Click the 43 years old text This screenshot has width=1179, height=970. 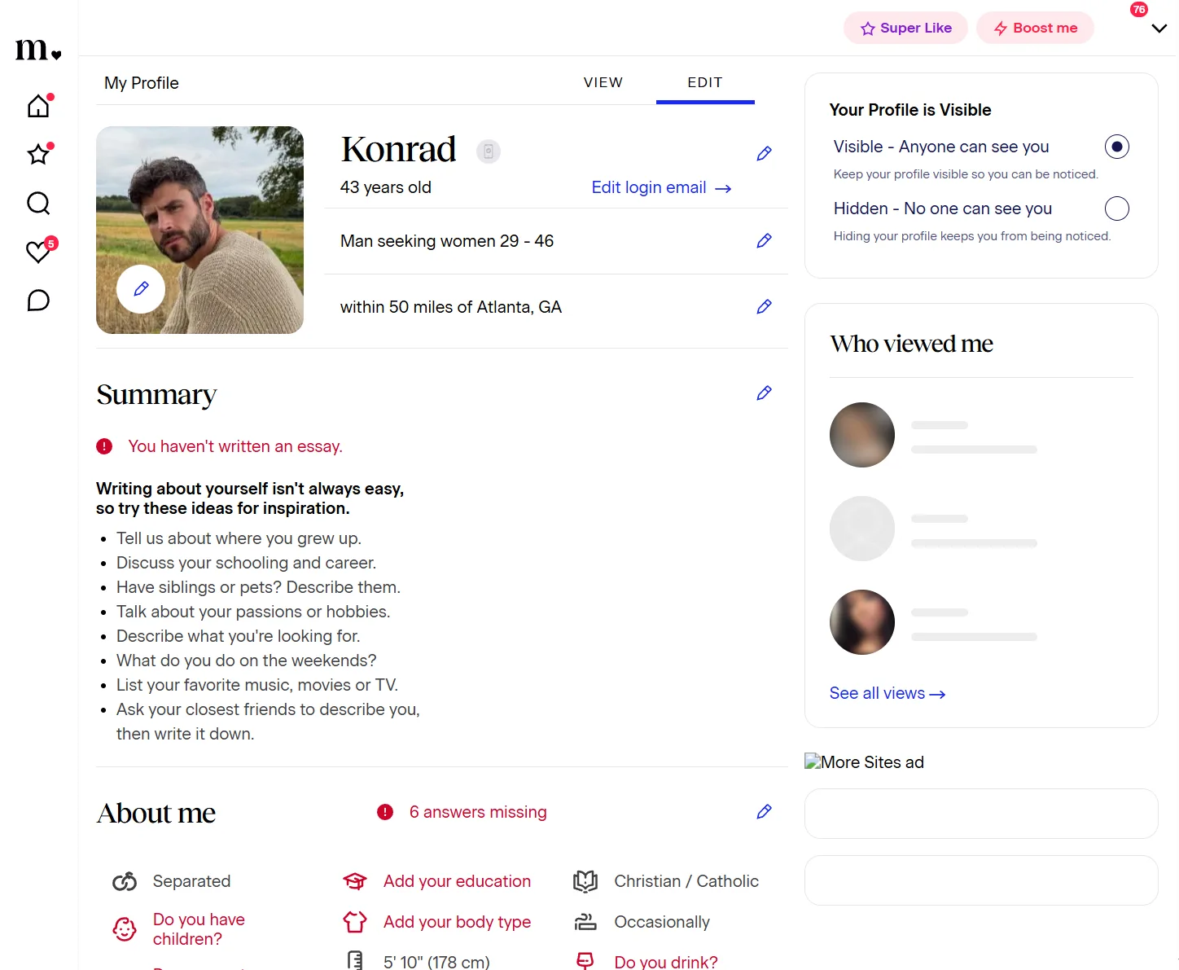tap(386, 187)
